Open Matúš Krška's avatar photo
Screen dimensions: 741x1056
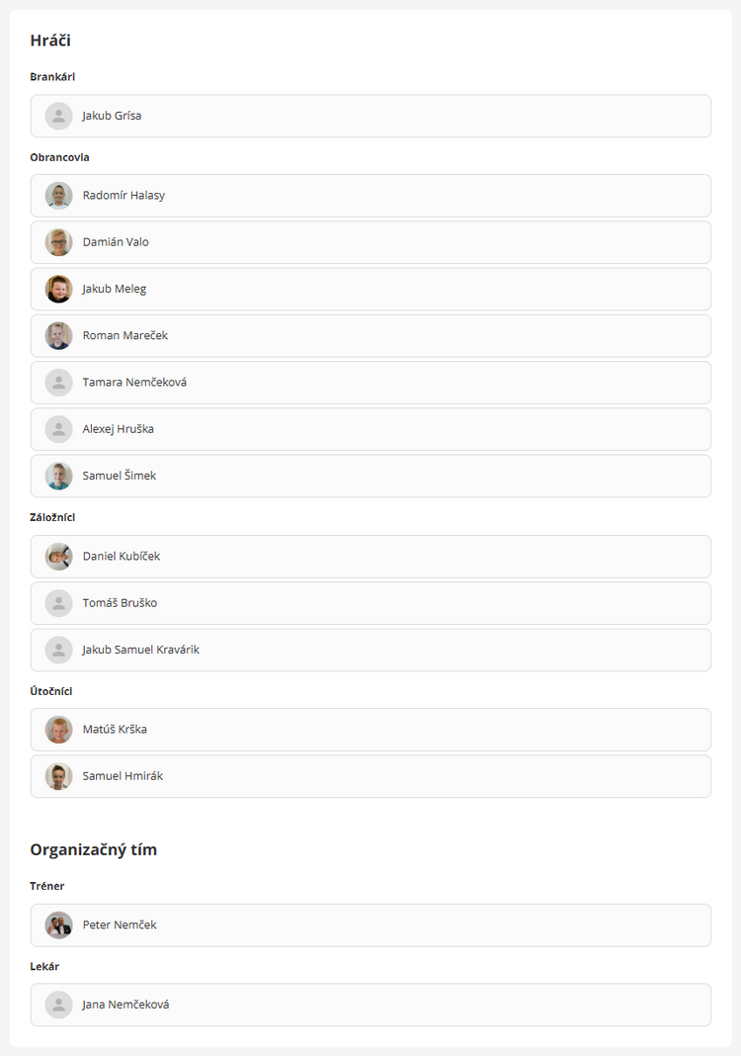click(x=58, y=730)
